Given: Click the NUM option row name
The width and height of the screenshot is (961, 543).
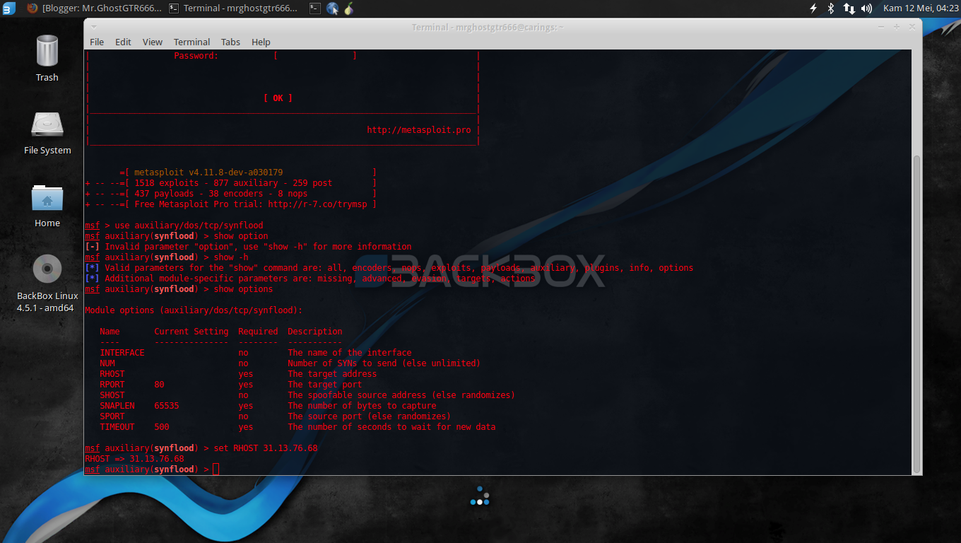Looking at the screenshot, I should [107, 363].
